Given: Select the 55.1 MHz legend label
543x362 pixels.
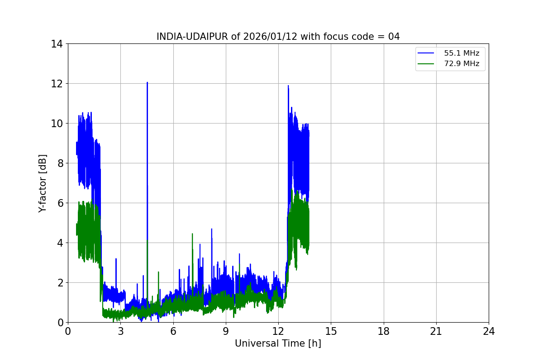Looking at the screenshot, I should [x=462, y=53].
